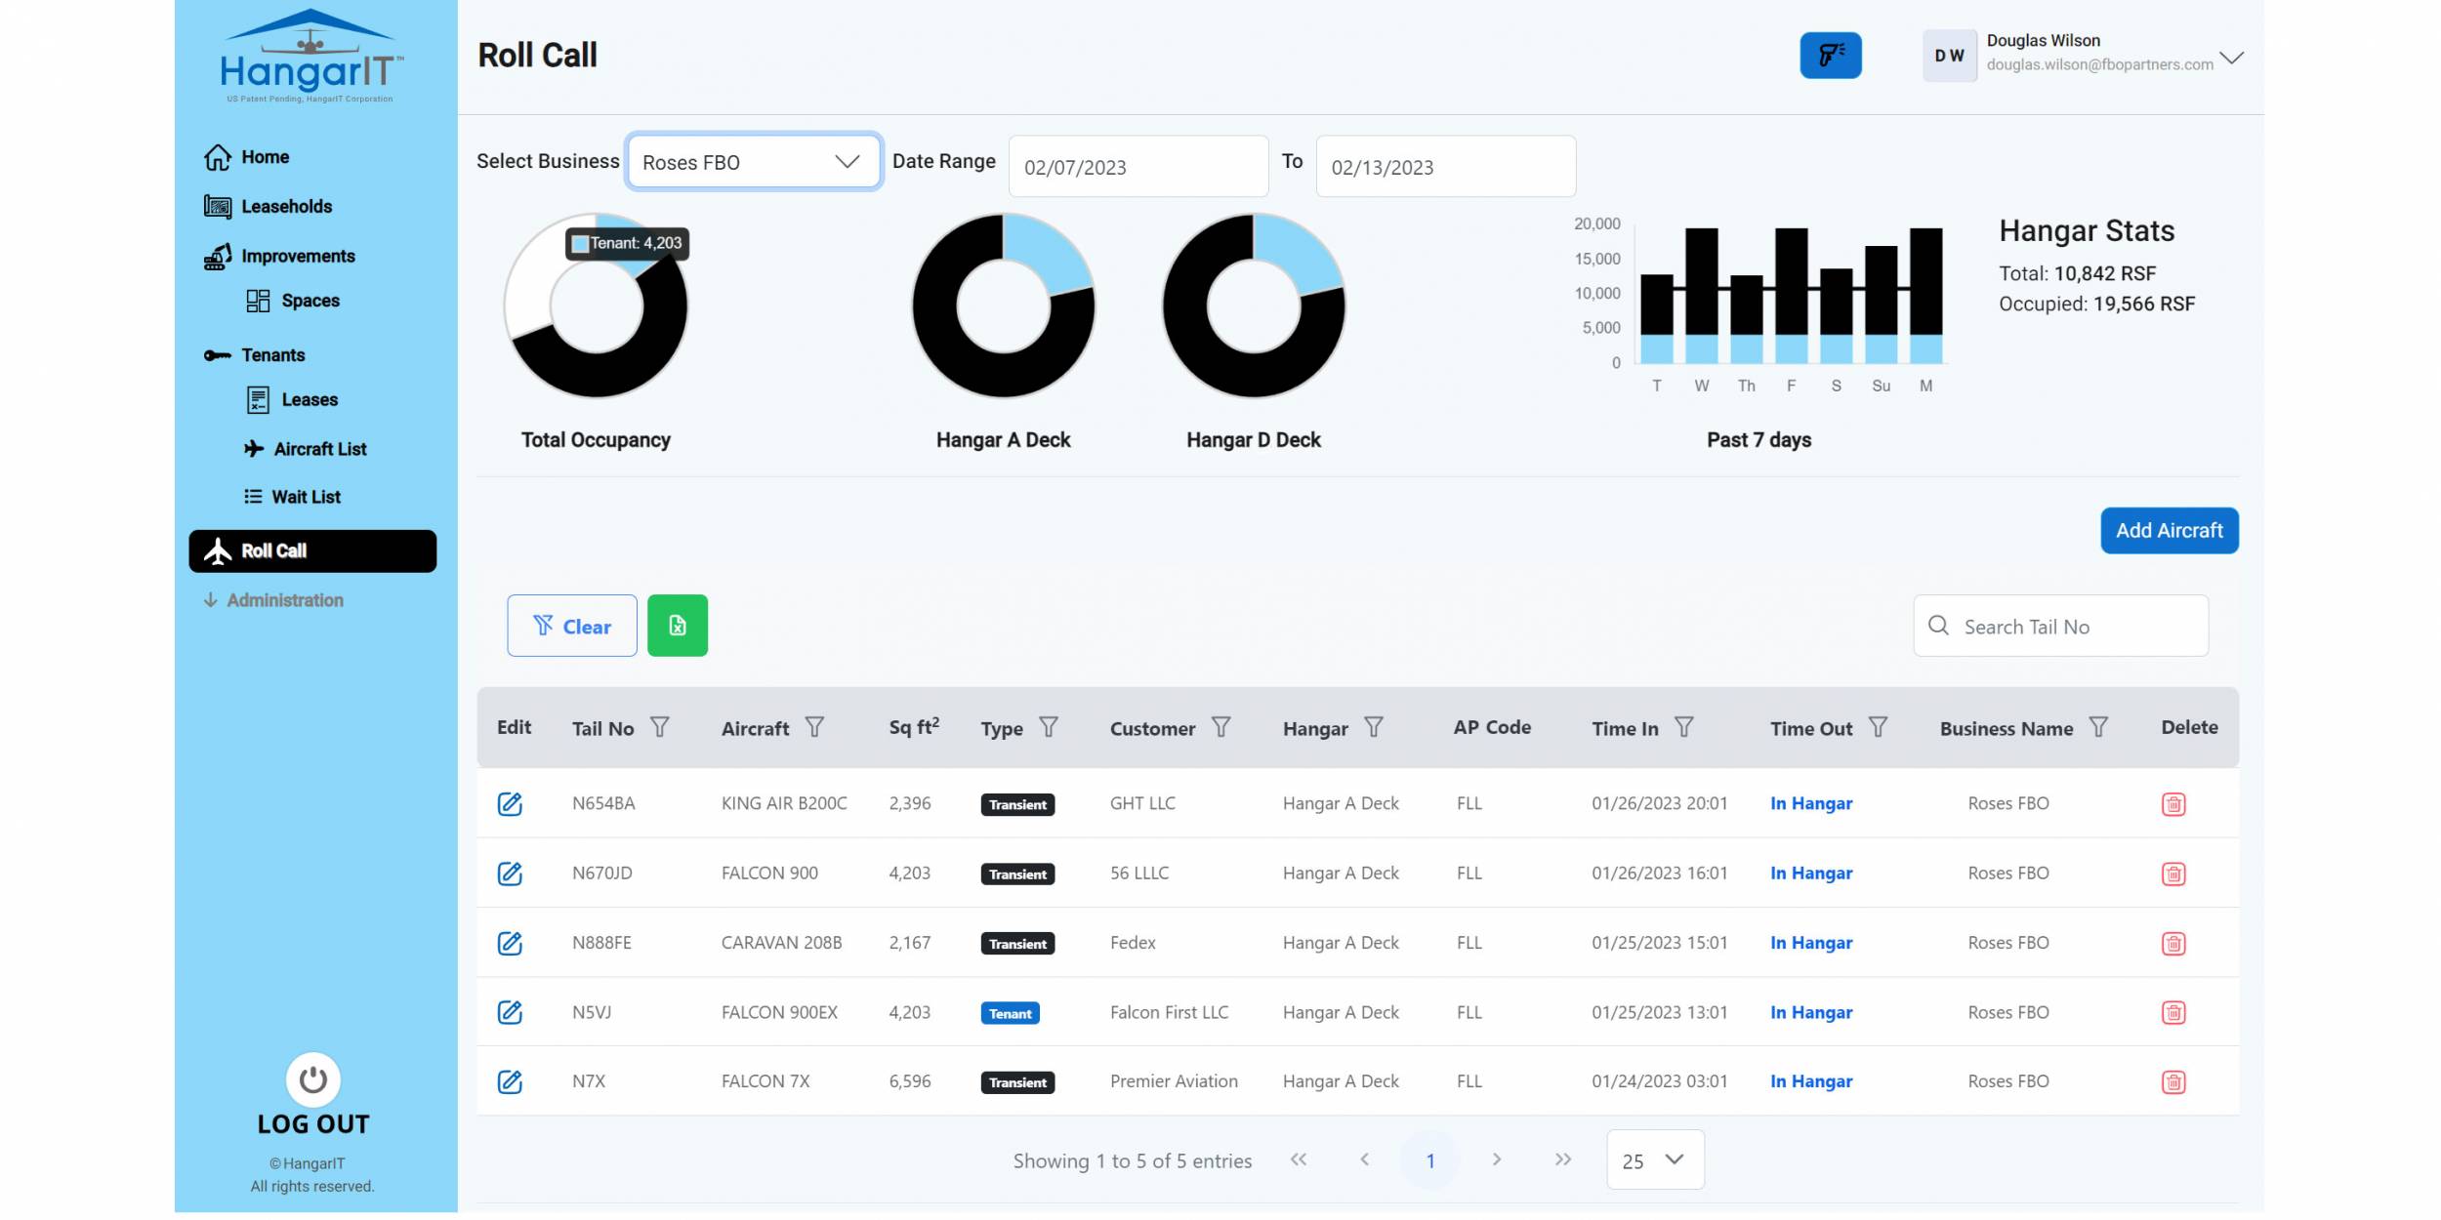The height and width of the screenshot is (1220, 2441).
Task: Open Aircraft List in the sidebar
Action: 306,449
